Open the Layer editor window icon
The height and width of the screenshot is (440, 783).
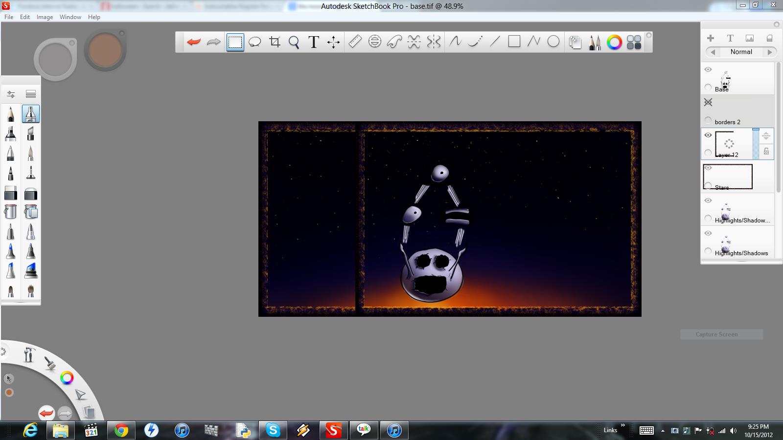(575, 43)
